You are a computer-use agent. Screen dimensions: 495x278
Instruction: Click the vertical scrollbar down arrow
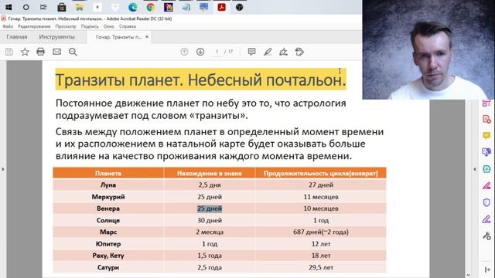click(468, 275)
